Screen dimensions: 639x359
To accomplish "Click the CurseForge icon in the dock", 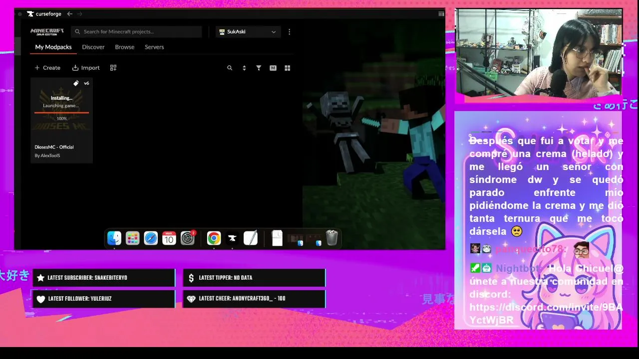I will 232,238.
